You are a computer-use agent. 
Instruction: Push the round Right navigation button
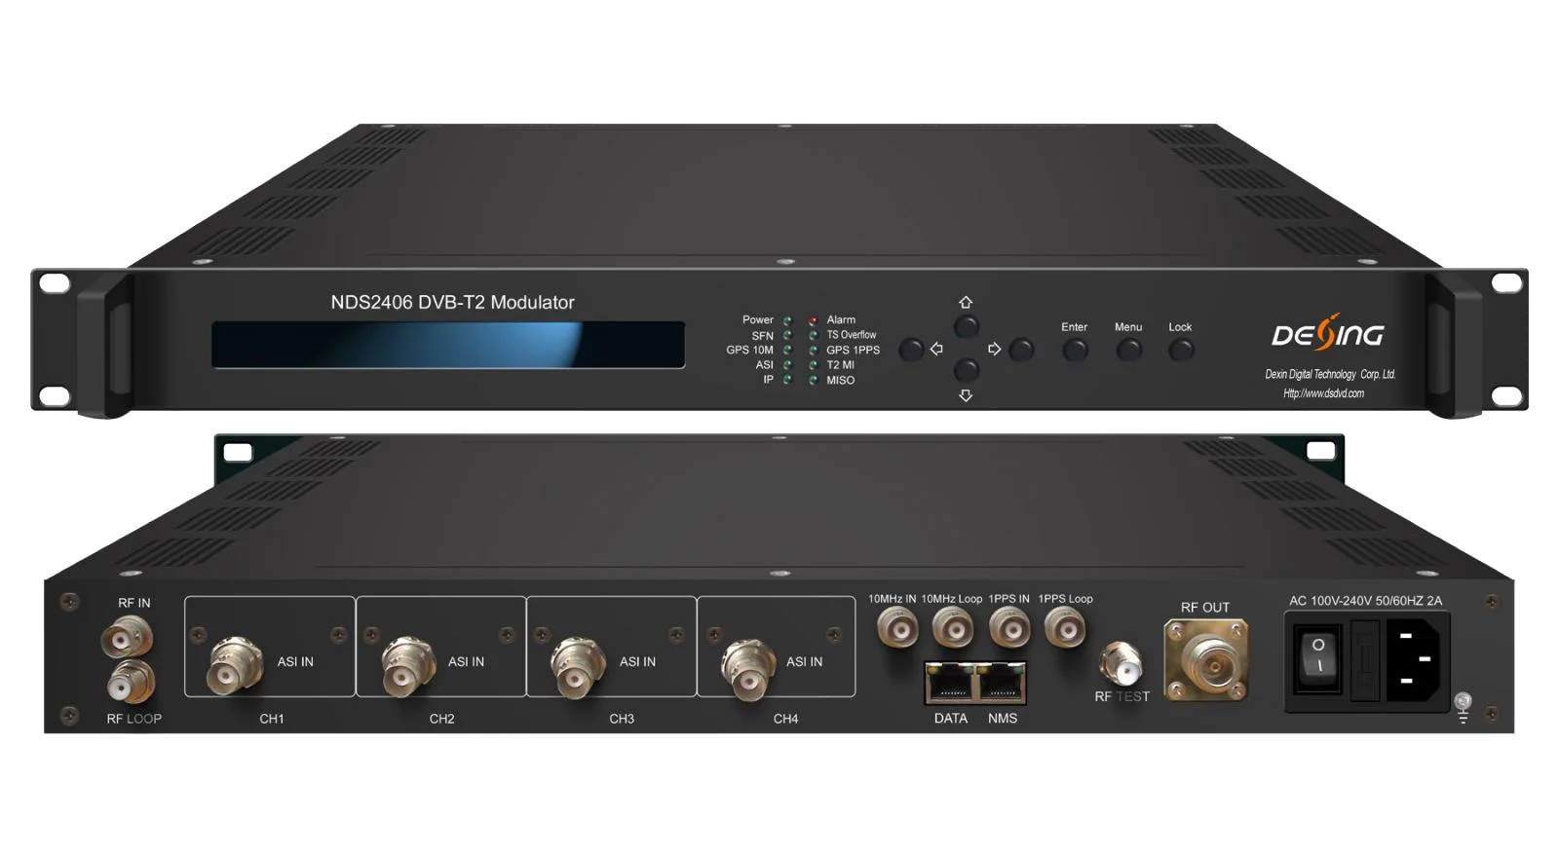1021,350
